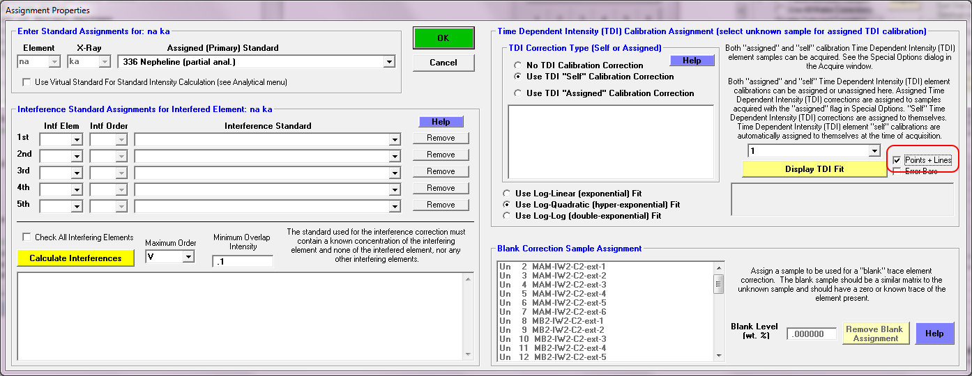Image resolution: width=972 pixels, height=376 pixels.
Task: Tick the Check All Interfering Elements checkbox
Action: (27, 237)
